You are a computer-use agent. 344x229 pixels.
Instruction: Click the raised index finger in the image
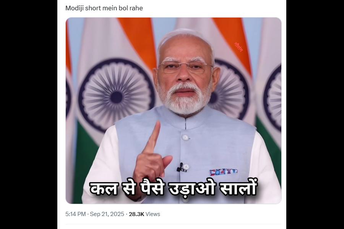tap(154, 136)
